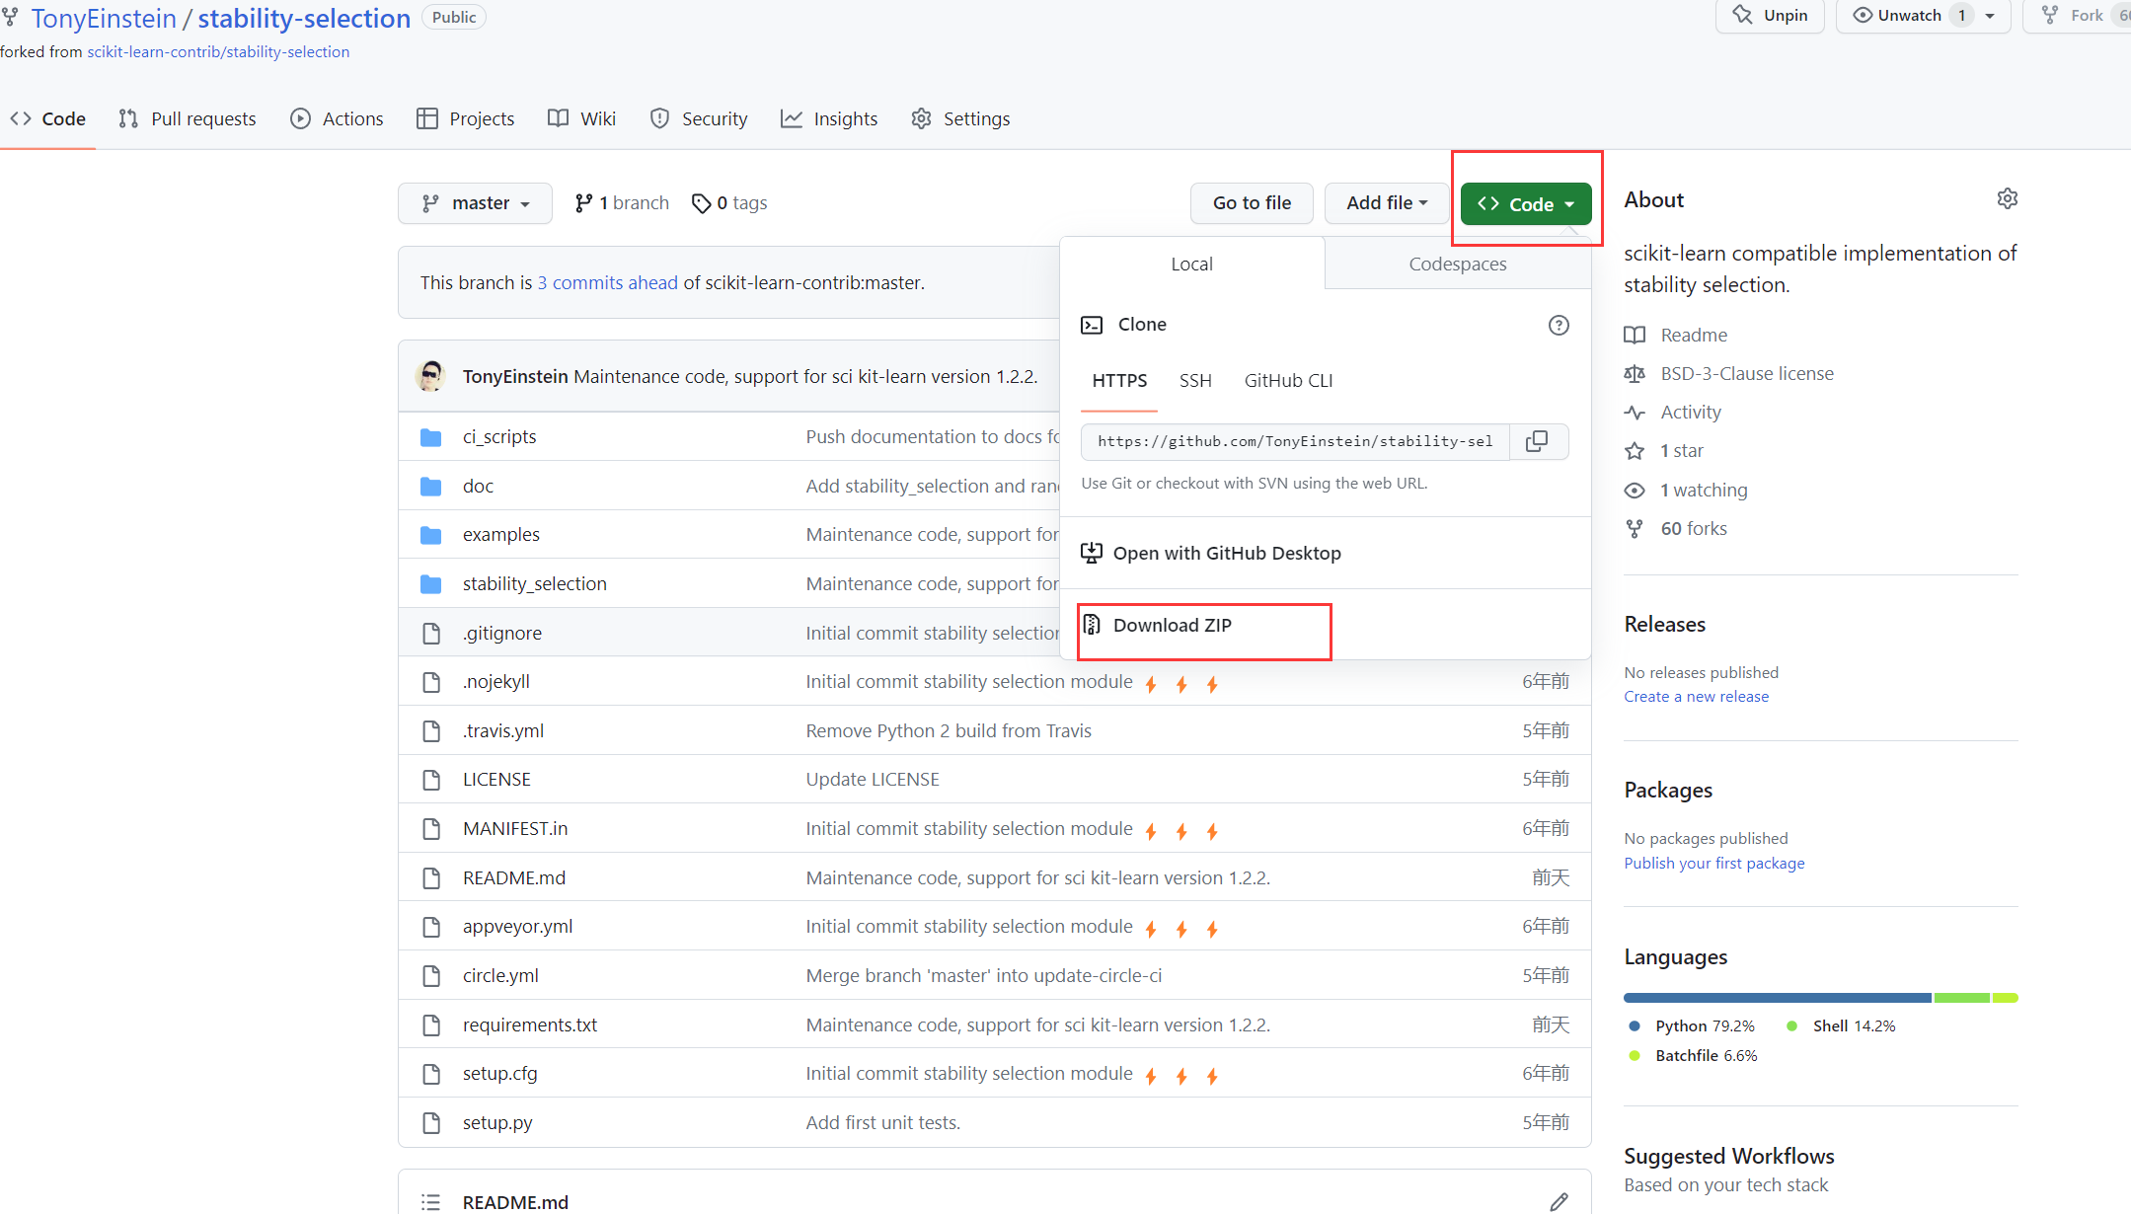Screen dimensions: 2131x1214
Task: Switch to the Codespaces tab
Action: click(x=1457, y=264)
